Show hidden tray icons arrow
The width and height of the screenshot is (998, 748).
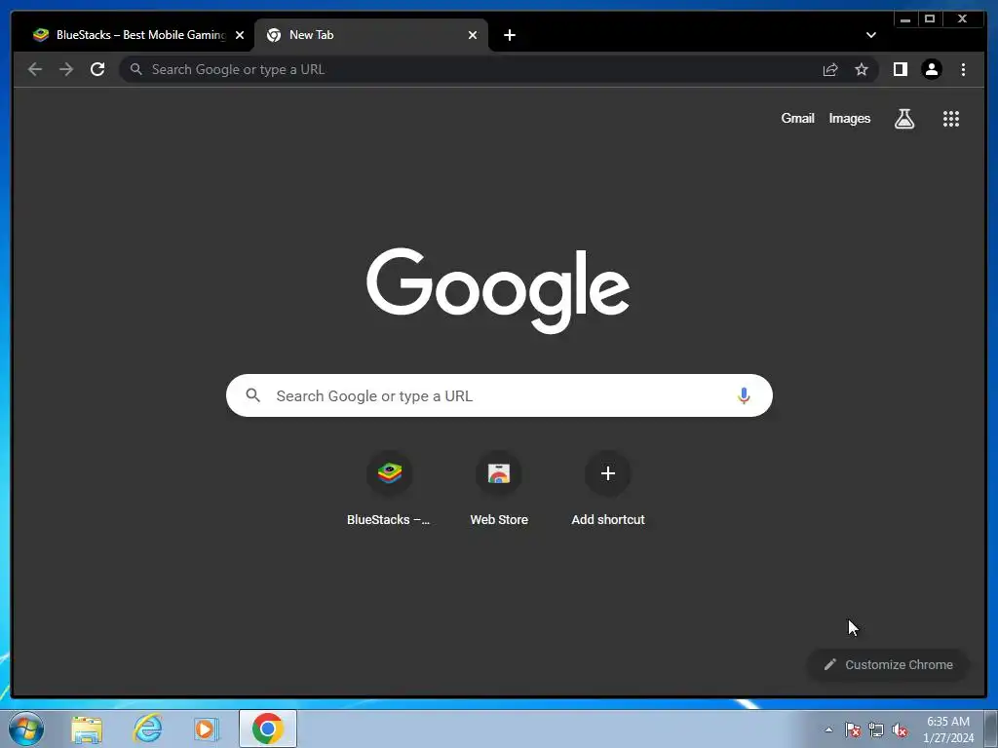click(828, 729)
